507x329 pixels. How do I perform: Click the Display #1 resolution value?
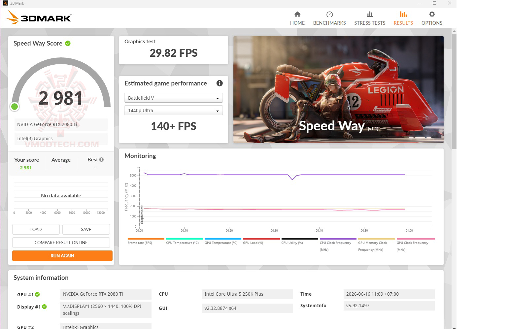pyautogui.click(x=106, y=310)
